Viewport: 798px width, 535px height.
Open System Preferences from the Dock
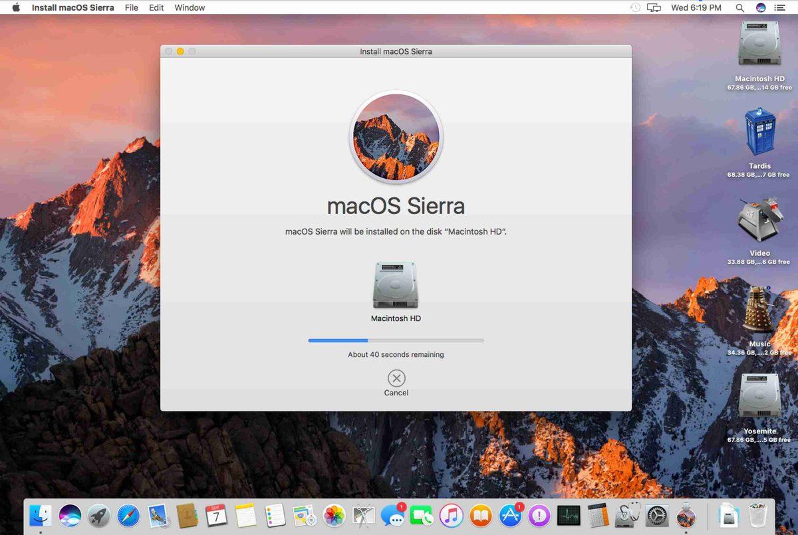(655, 515)
